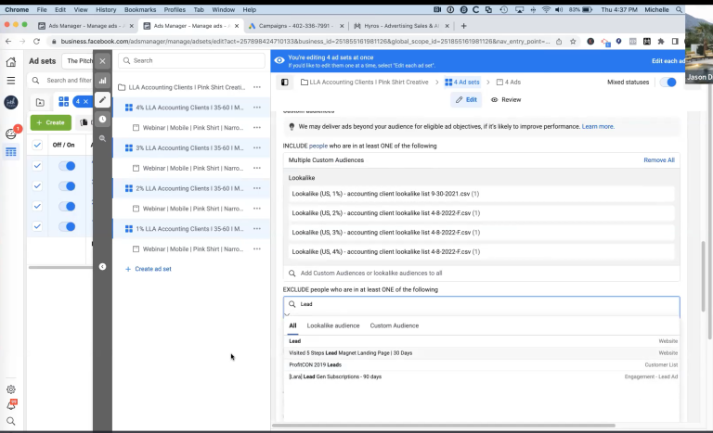Switch to the Custom Audience tab

tap(394, 325)
